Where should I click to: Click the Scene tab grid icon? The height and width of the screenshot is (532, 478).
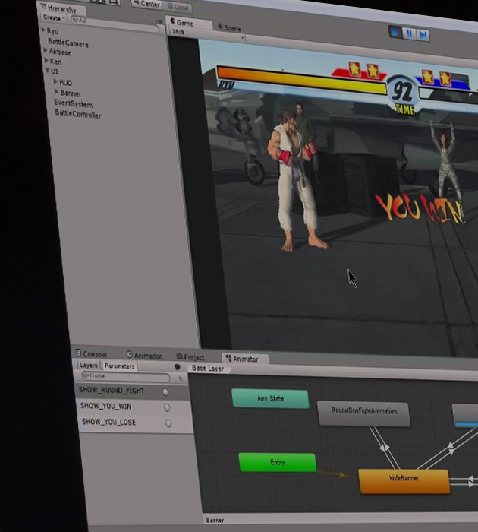pos(220,26)
